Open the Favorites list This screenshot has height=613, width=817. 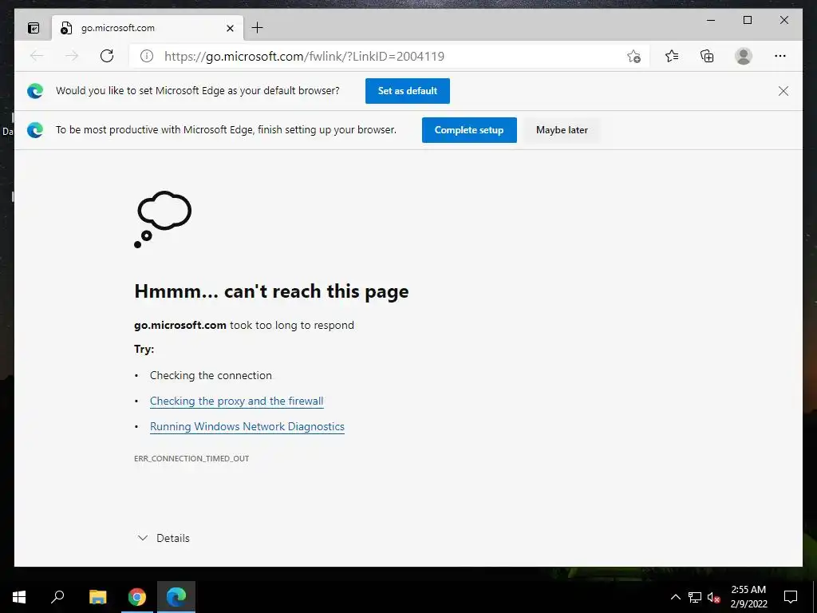[x=672, y=56]
